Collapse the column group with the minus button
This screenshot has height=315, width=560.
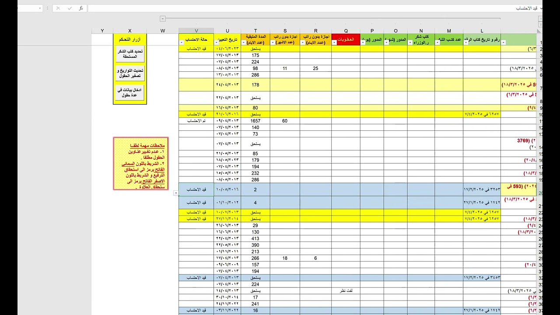(x=163, y=18)
